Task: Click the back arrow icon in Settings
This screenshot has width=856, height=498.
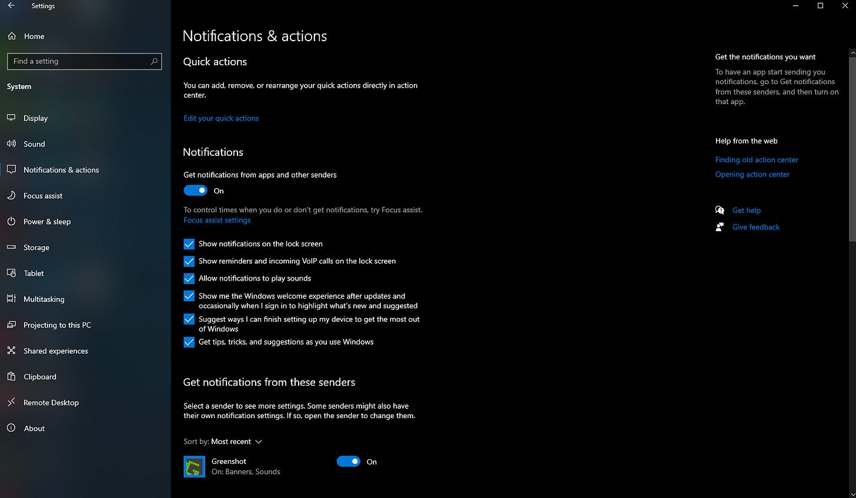Action: click(x=11, y=5)
